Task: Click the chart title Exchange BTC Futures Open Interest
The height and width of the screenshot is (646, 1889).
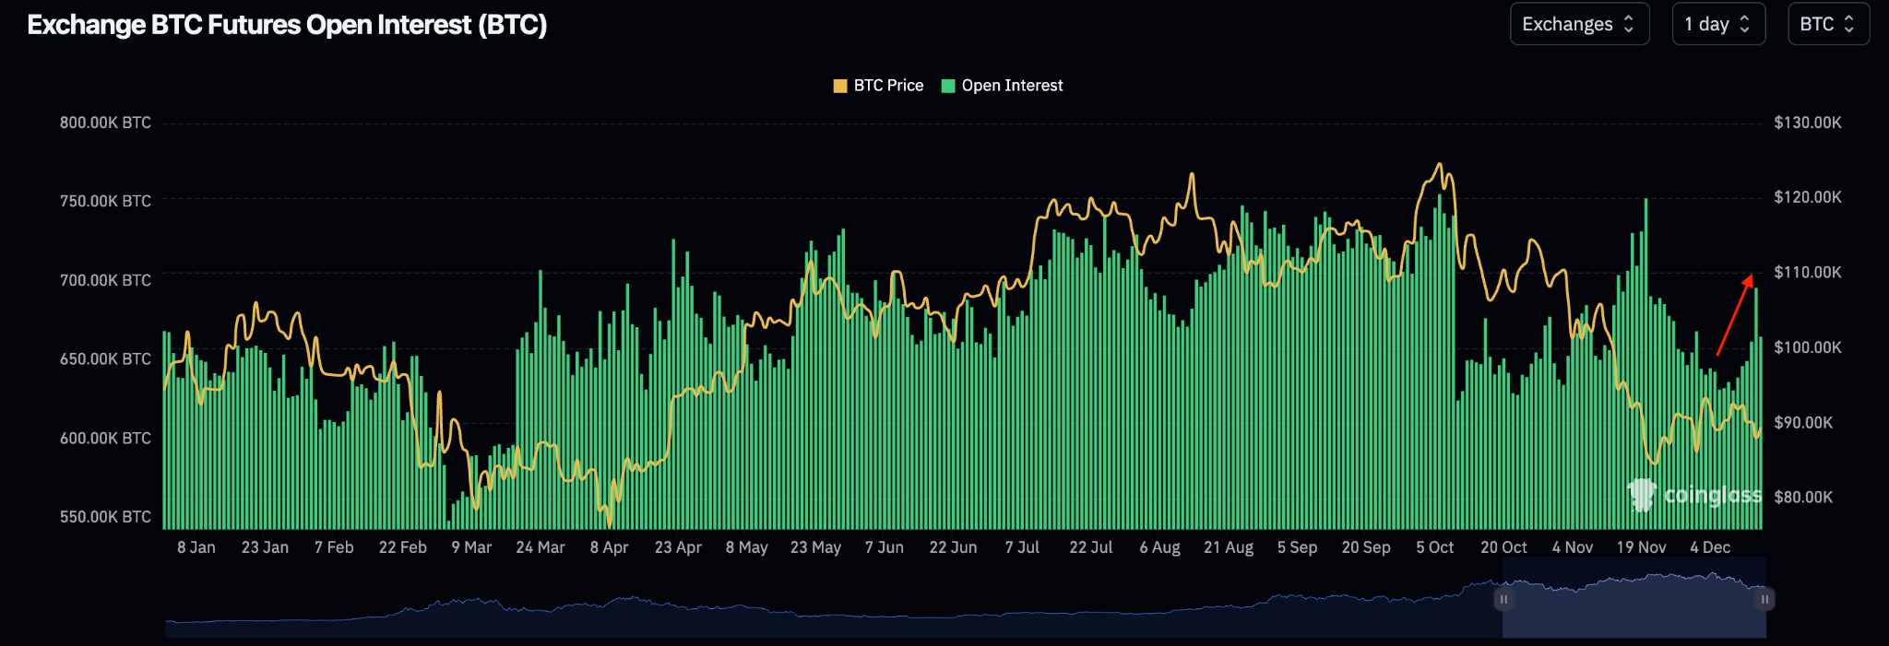Action: click(287, 25)
